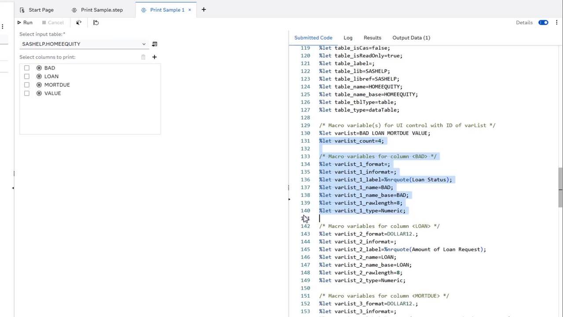Click the show code icon beside Cancel
This screenshot has width=563, height=317.
tap(79, 22)
